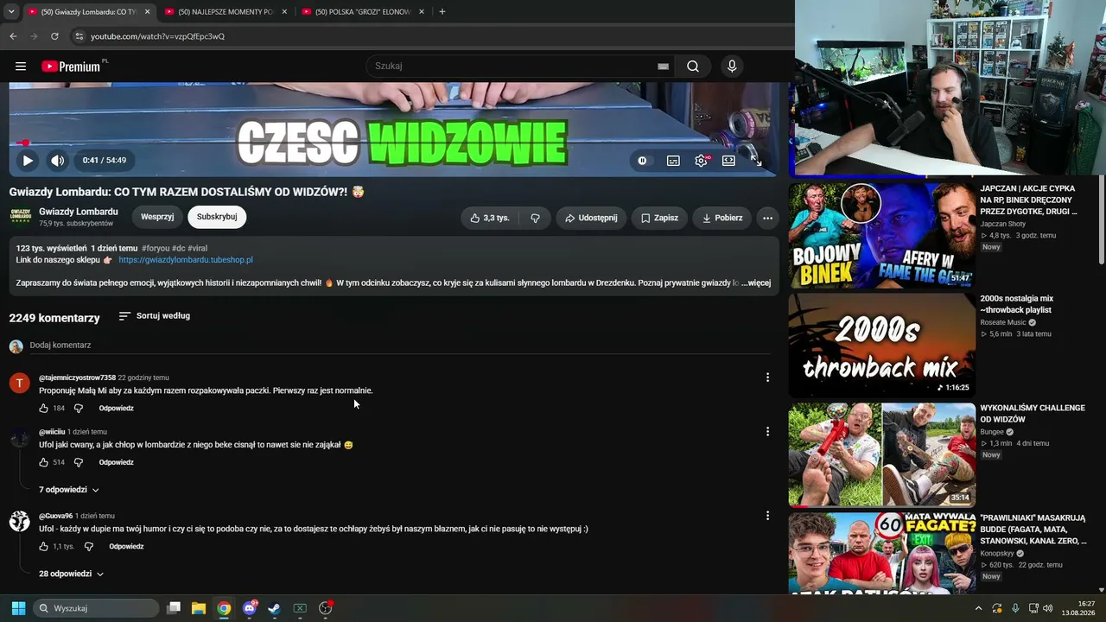The width and height of the screenshot is (1106, 622).
Task: Download the video with Pobierz
Action: 721,218
